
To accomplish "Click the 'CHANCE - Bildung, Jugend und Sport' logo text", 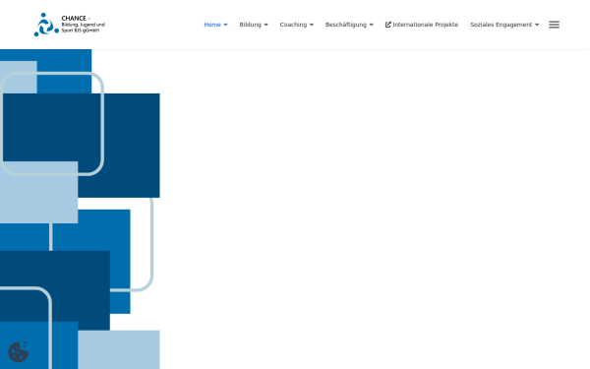I will click(84, 25).
